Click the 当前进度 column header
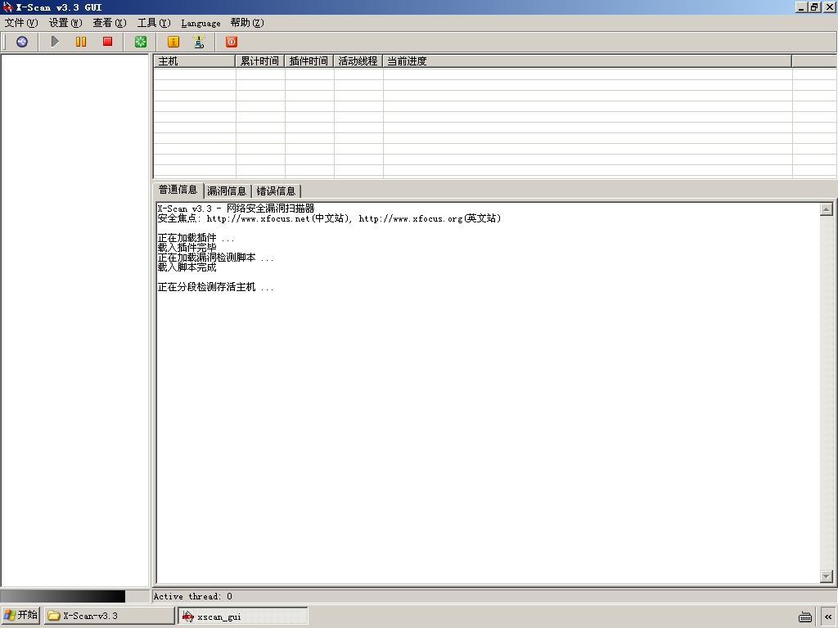The height and width of the screenshot is (628, 838). click(x=588, y=61)
